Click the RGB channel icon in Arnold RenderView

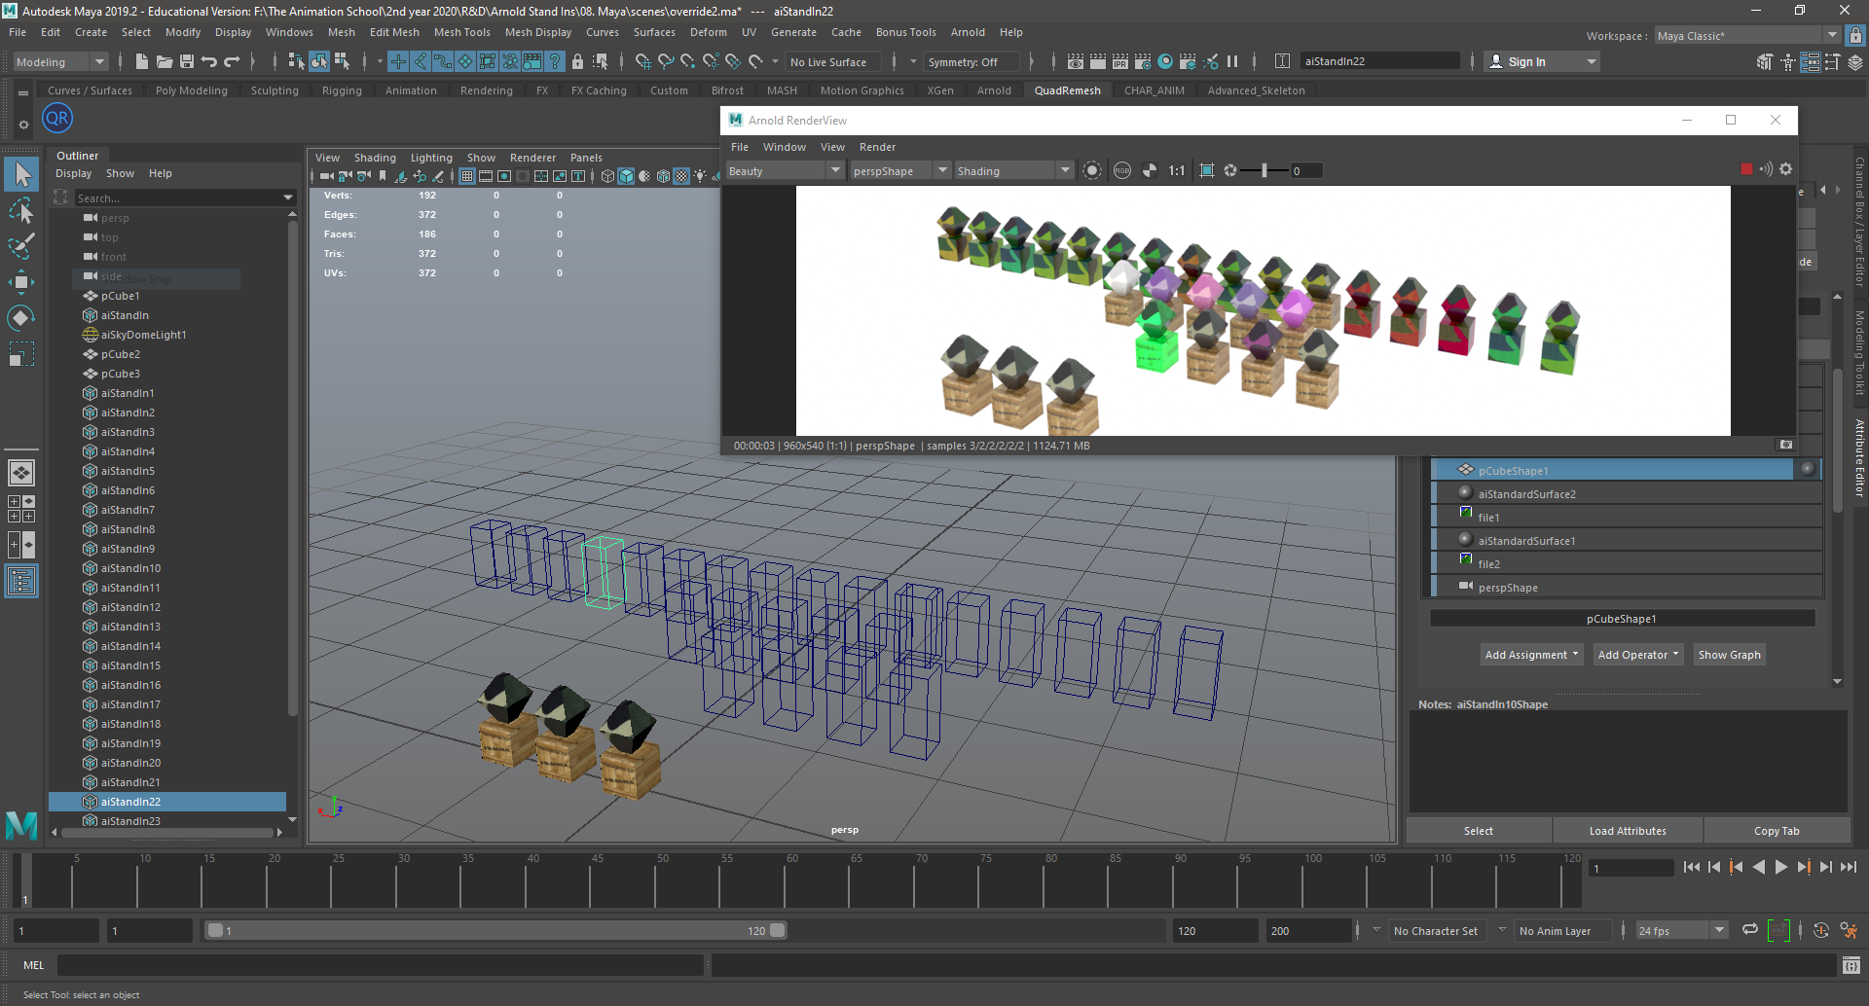pos(1122,170)
